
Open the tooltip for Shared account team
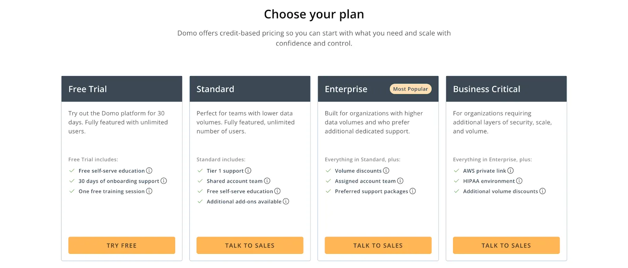[267, 181]
